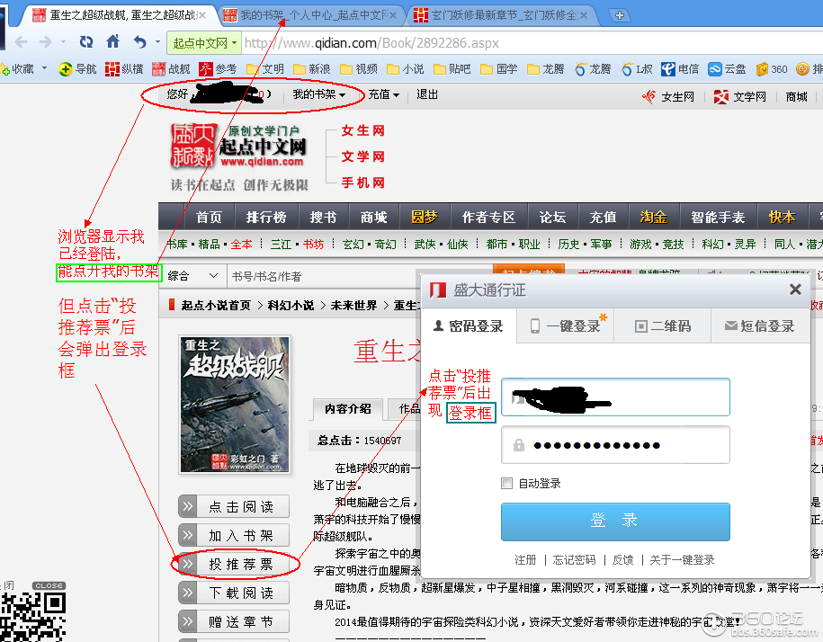Image resolution: width=823 pixels, height=642 pixels.
Task: Close the 盛大通行证 login dialog
Action: pos(795,289)
